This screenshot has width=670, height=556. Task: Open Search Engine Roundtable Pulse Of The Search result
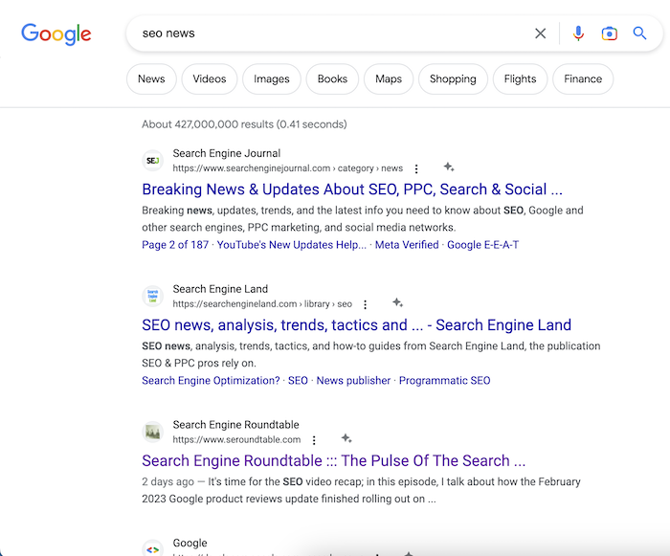(x=334, y=460)
